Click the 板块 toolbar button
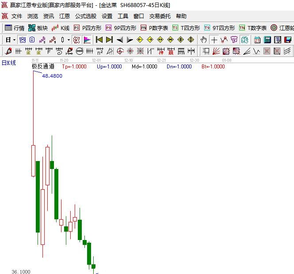 (x=38, y=28)
